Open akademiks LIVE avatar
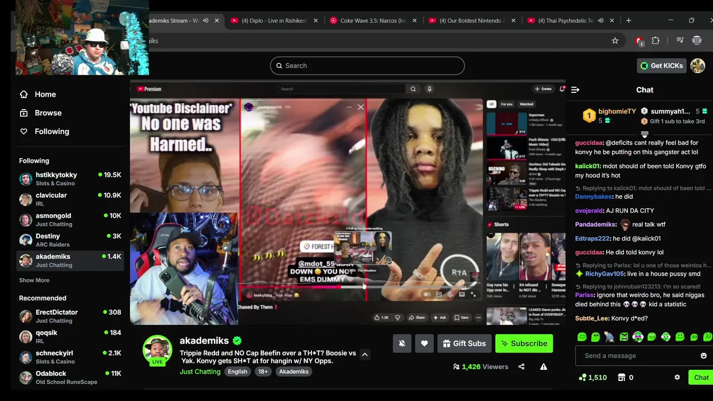Image resolution: width=713 pixels, height=401 pixels. (157, 350)
